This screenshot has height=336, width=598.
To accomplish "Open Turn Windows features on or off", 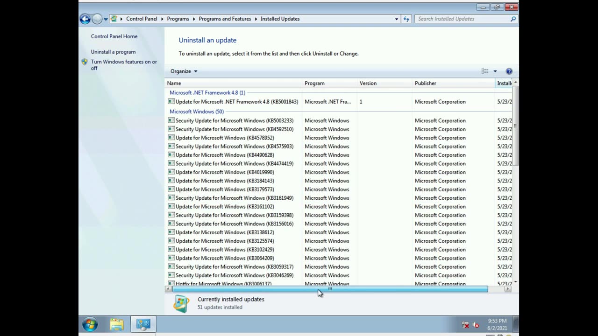I will pos(124,65).
